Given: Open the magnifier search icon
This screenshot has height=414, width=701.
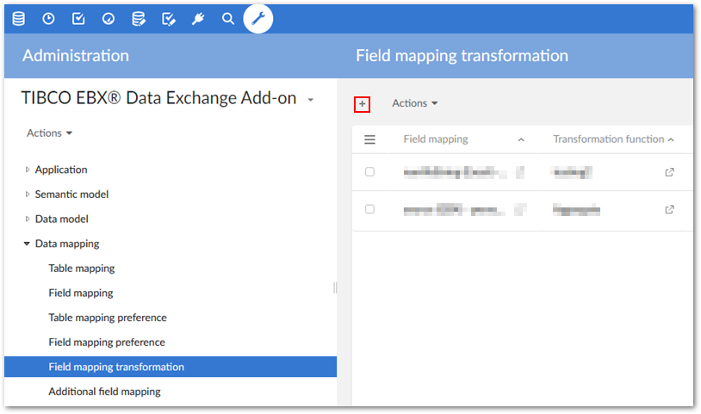Looking at the screenshot, I should [x=228, y=18].
